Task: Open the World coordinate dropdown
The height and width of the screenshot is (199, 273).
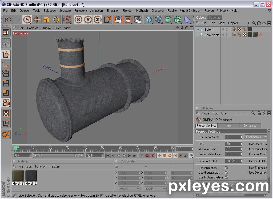Action: (x=129, y=189)
